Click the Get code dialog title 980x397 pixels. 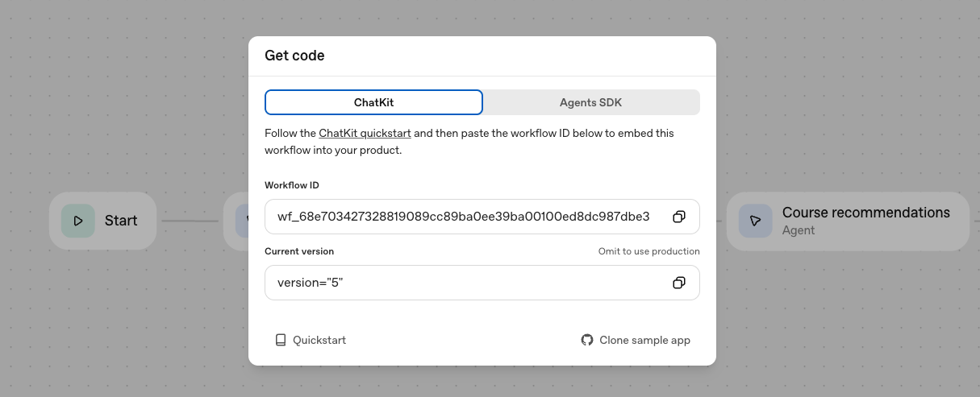[294, 56]
